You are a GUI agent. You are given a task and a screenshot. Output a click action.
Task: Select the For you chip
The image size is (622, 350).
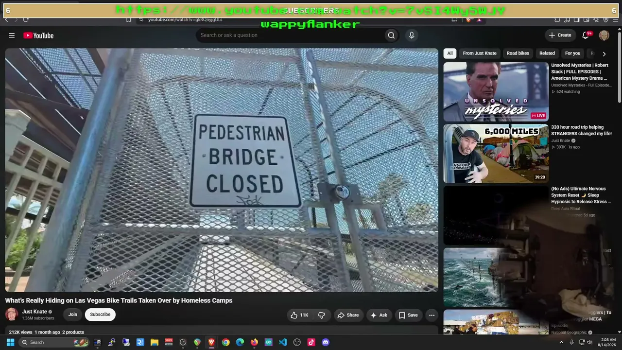(573, 53)
